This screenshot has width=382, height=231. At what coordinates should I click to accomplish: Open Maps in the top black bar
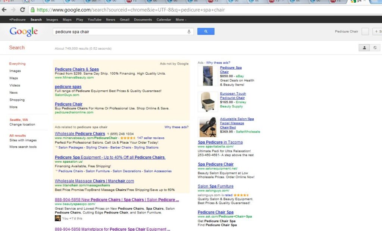pyautogui.click(x=67, y=19)
